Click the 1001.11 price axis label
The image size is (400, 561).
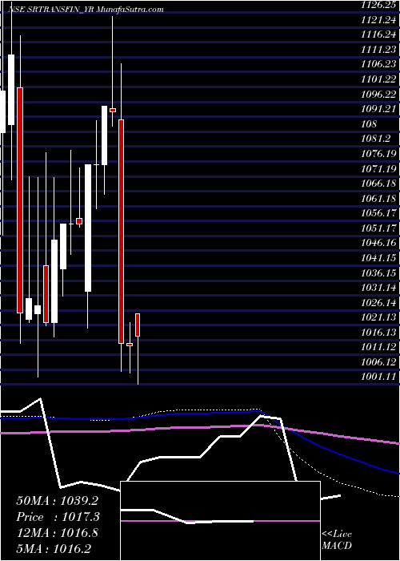tap(379, 377)
